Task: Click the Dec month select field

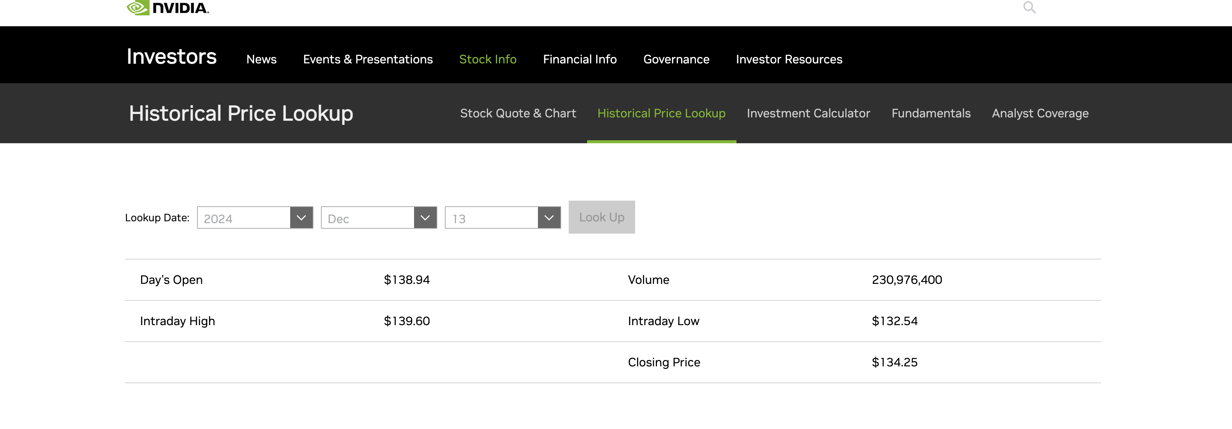Action: point(367,218)
